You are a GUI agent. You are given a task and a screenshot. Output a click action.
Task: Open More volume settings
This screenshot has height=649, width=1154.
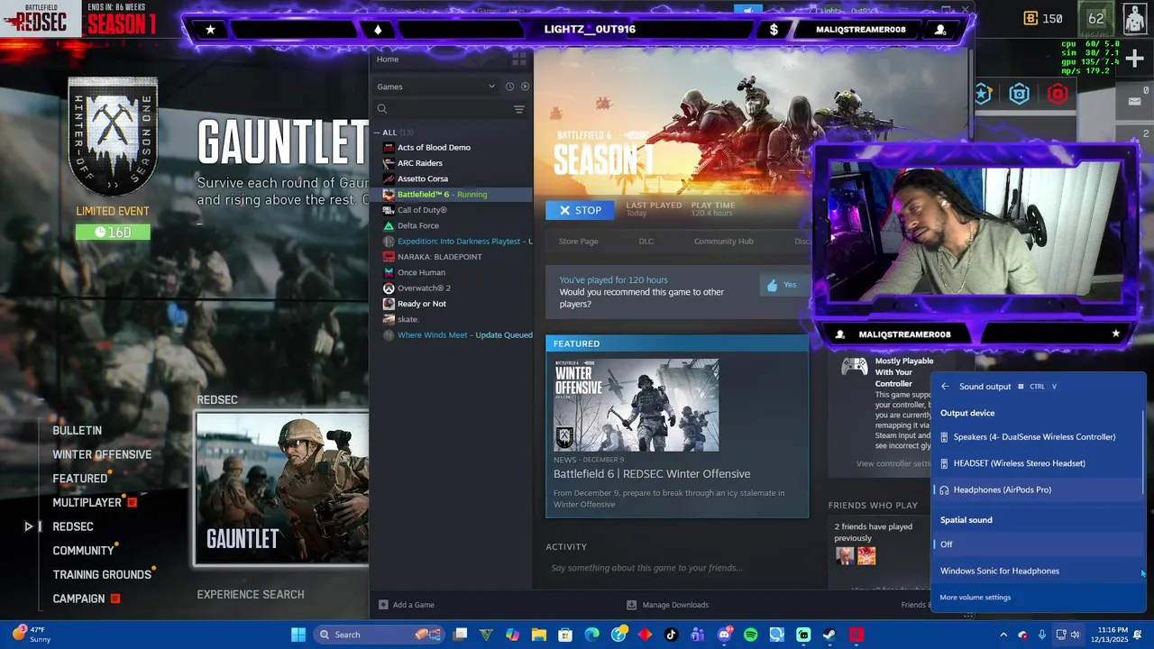coord(975,598)
